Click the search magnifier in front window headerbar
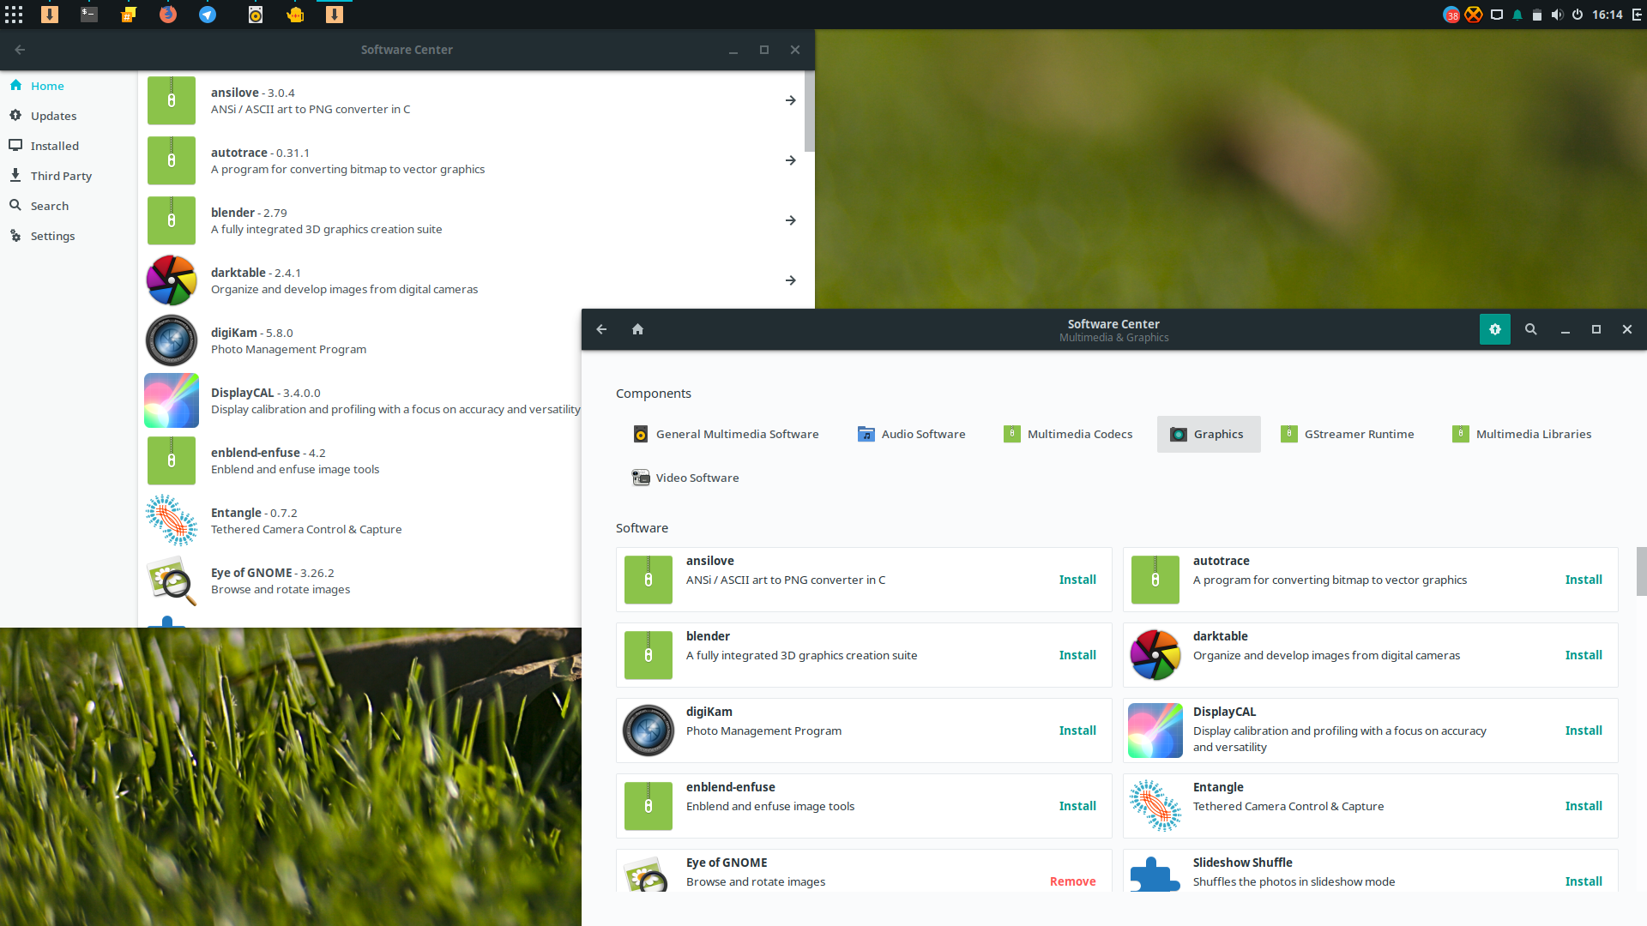This screenshot has height=926, width=1647. tap(1530, 329)
